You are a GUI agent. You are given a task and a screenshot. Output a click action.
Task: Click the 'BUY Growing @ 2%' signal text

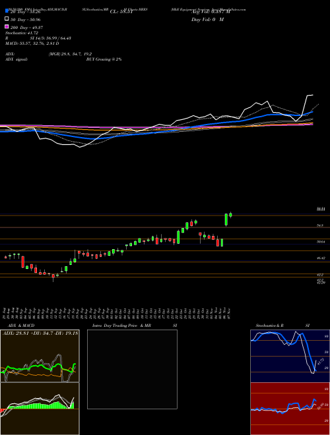coord(104,59)
